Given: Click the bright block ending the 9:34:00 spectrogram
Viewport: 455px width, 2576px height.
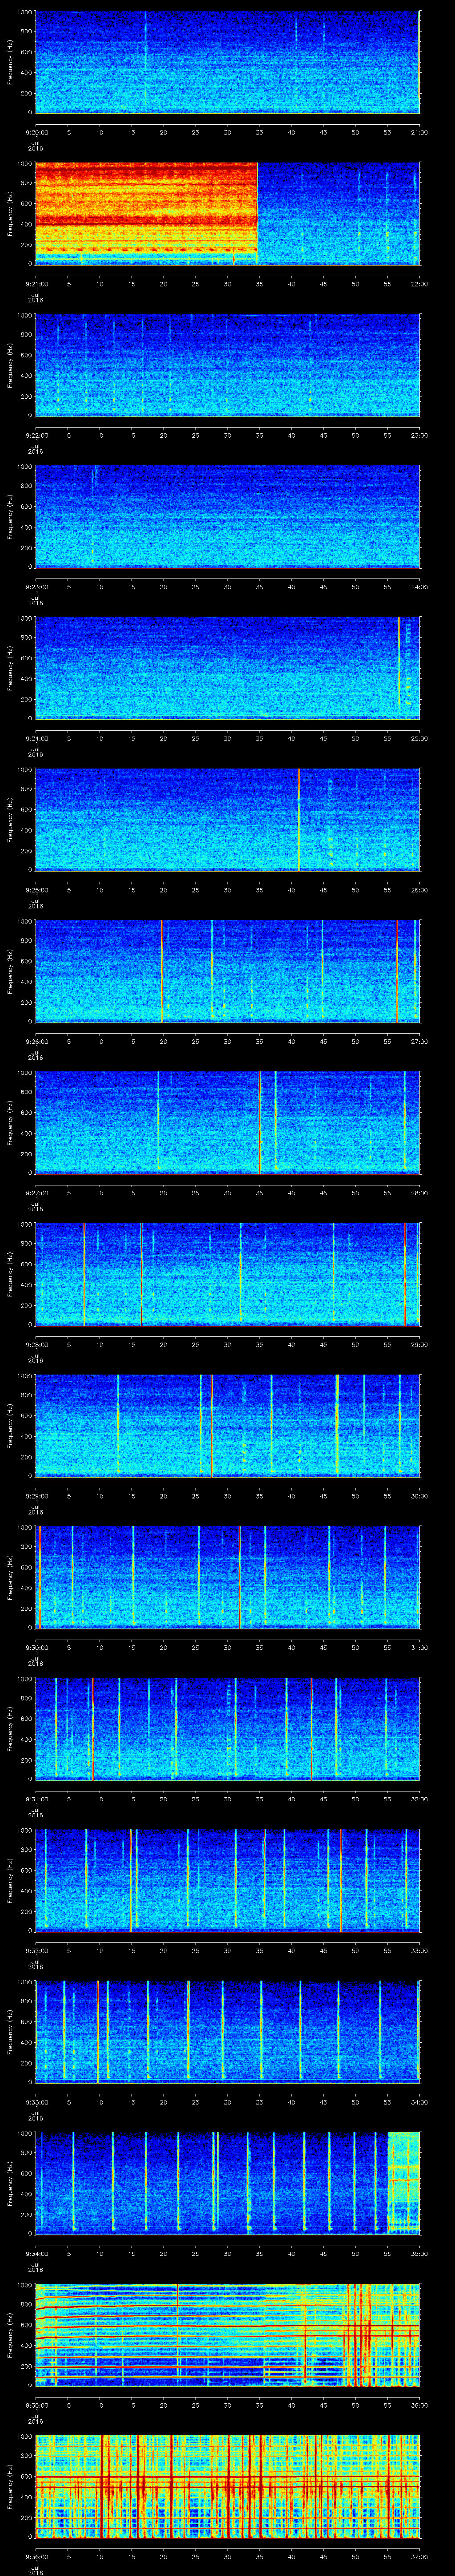Looking at the screenshot, I should tap(403, 2182).
